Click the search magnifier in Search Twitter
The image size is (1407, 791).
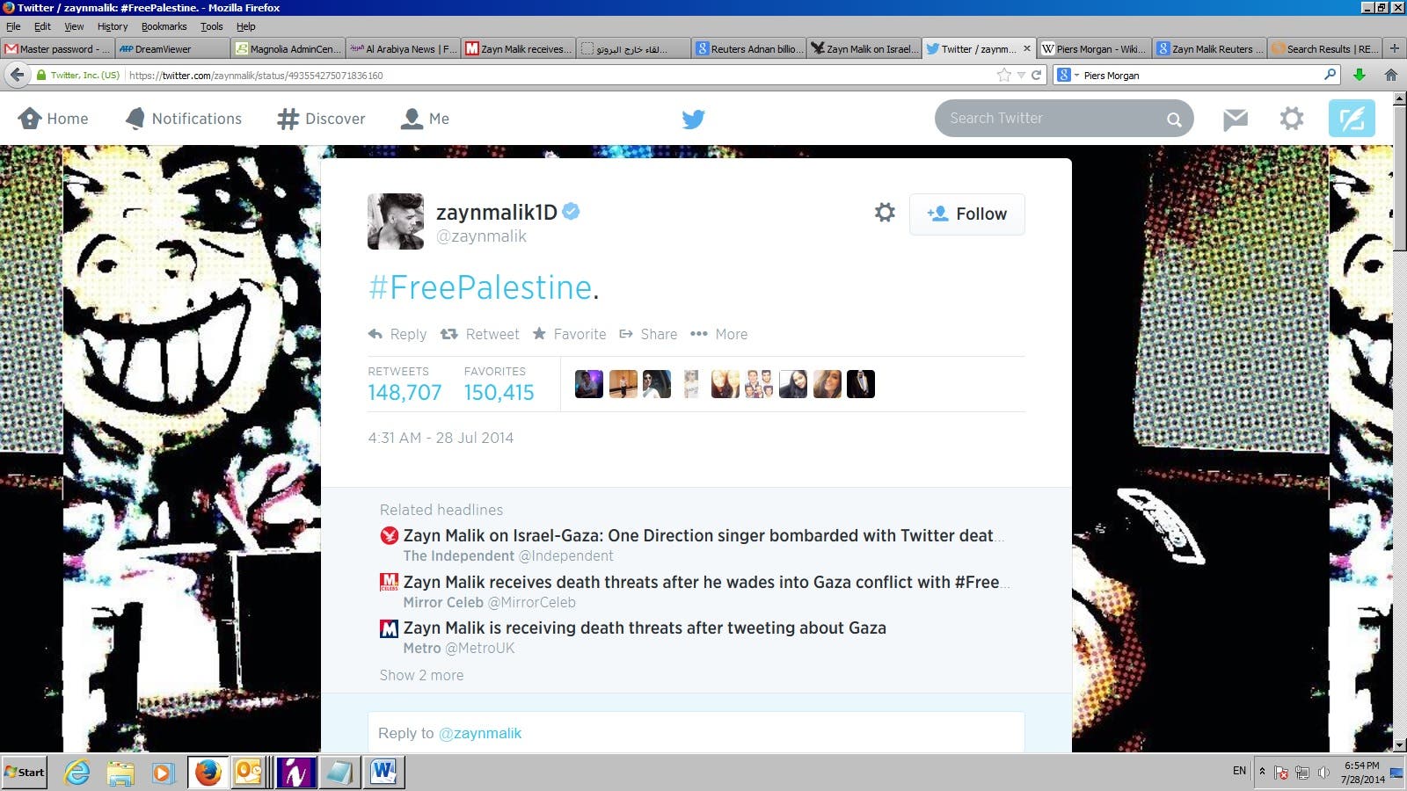tap(1174, 119)
